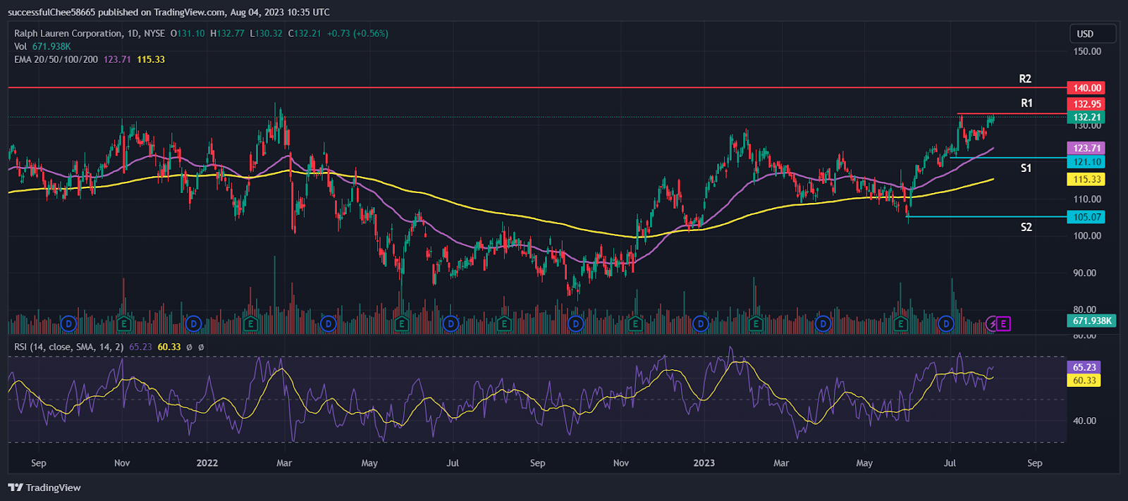Click the dividend D marker just before 2022
The image size is (1128, 501).
(194, 324)
